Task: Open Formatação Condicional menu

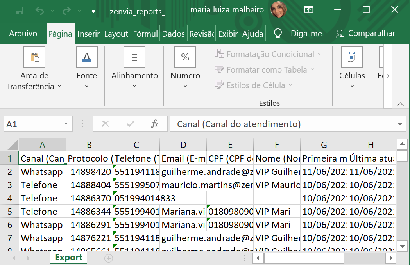Action: coord(268,54)
